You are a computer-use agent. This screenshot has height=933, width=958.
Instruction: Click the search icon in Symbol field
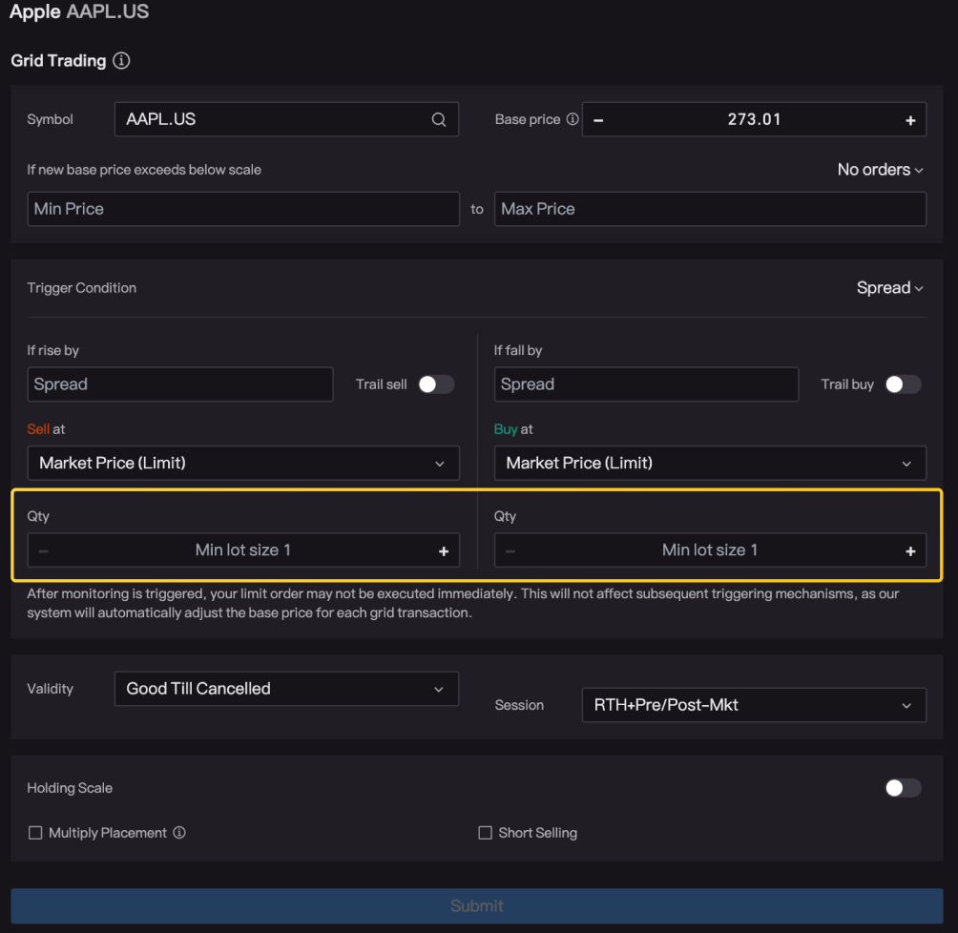coord(439,120)
